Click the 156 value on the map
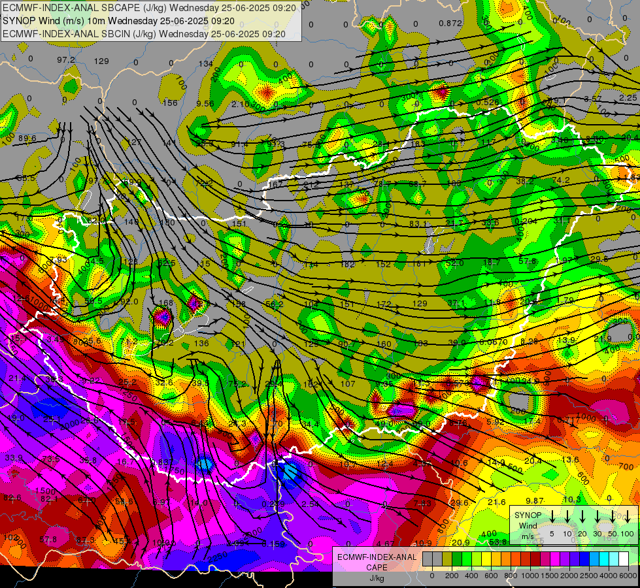The width and height of the screenshot is (640, 588). [x=170, y=103]
